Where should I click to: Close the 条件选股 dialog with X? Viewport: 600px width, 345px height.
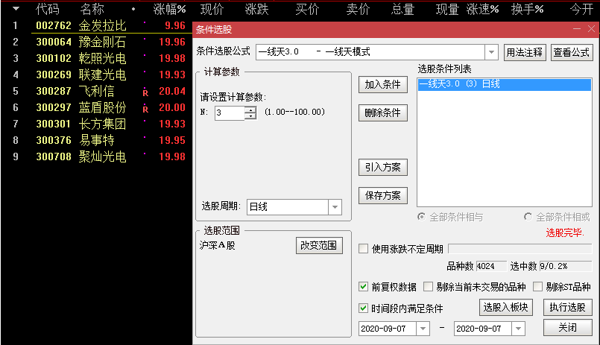[591, 29]
